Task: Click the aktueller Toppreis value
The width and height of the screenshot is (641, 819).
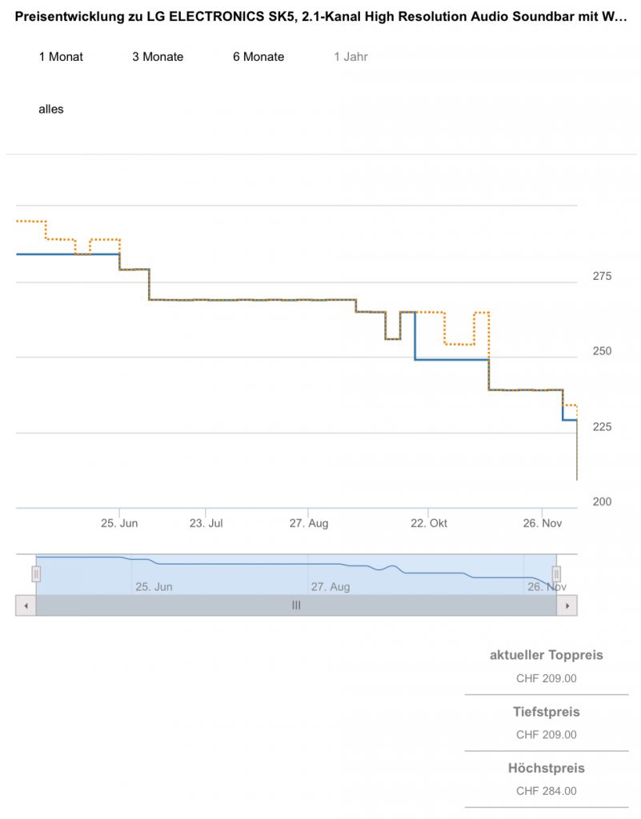Action: [546, 678]
